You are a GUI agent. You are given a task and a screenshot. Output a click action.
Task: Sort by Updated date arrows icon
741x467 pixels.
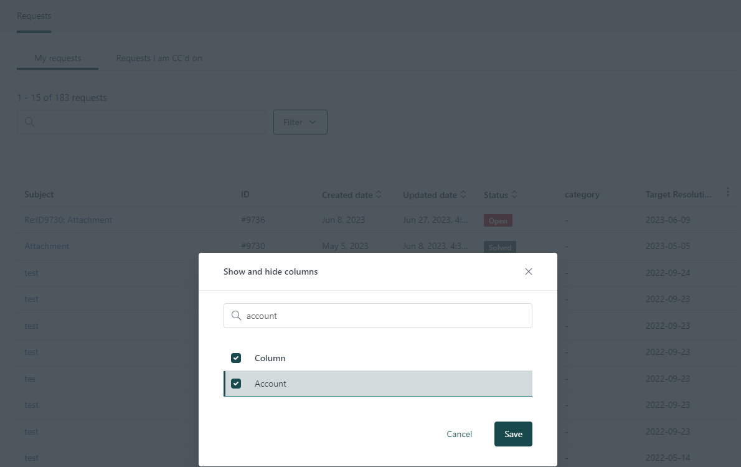point(463,195)
